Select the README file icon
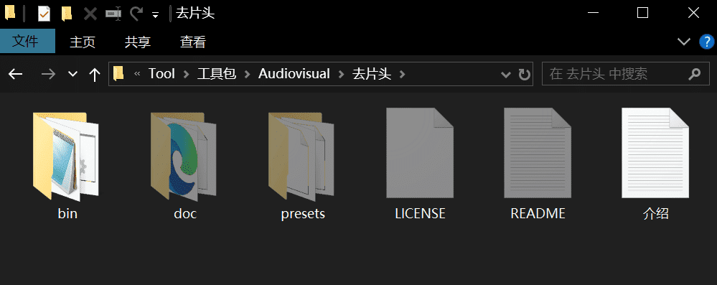 pyautogui.click(x=538, y=153)
